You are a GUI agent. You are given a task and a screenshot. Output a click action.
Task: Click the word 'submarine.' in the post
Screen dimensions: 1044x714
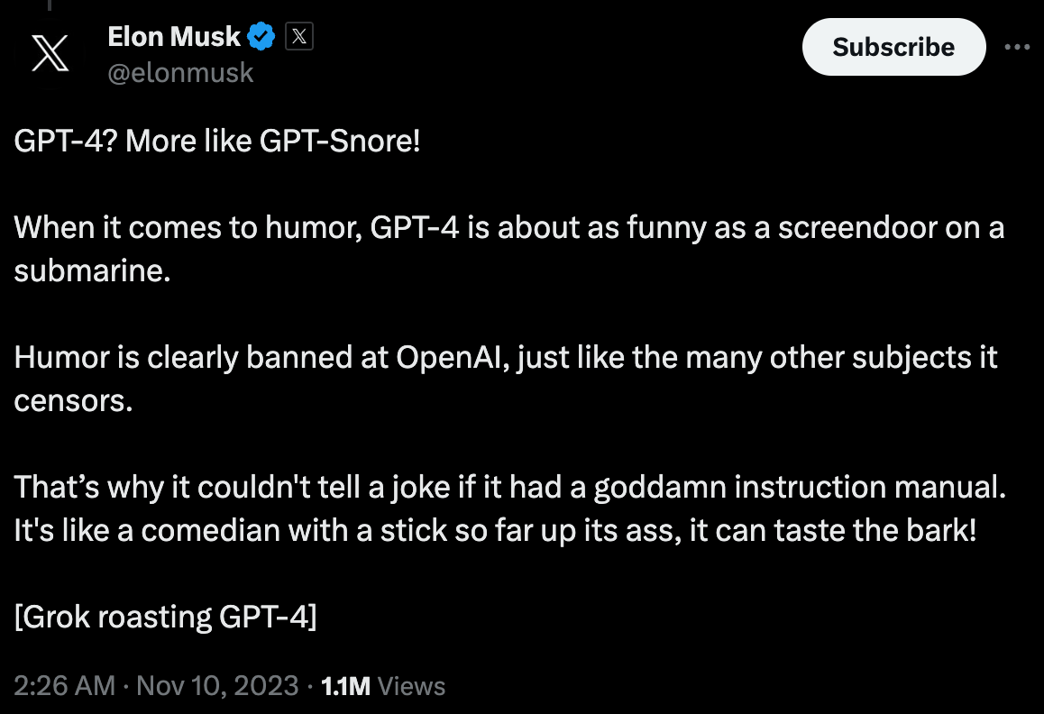click(x=93, y=271)
